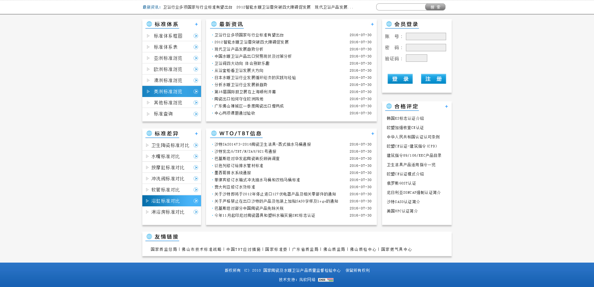Click the 搜索 search button
This screenshot has width=594, height=287.
point(435,7)
